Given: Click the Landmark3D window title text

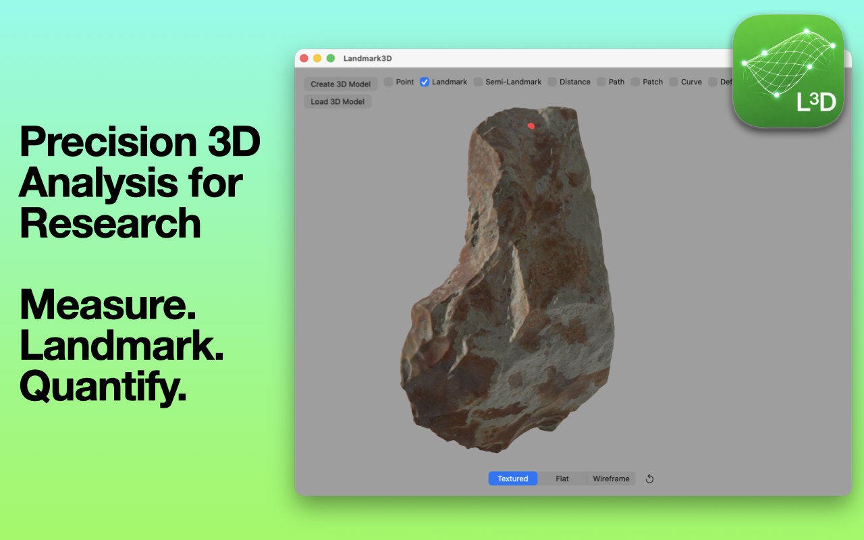Looking at the screenshot, I should pos(368,59).
